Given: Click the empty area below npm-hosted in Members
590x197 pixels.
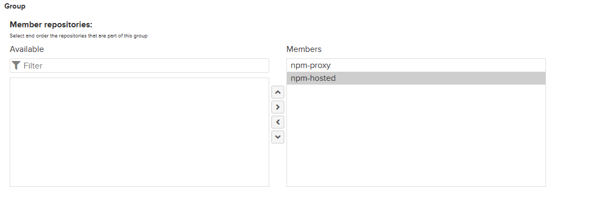Looking at the screenshot, I should point(416,135).
